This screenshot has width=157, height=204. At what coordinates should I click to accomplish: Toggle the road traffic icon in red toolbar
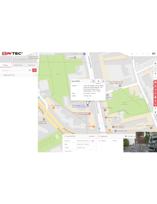[x=155, y=97]
